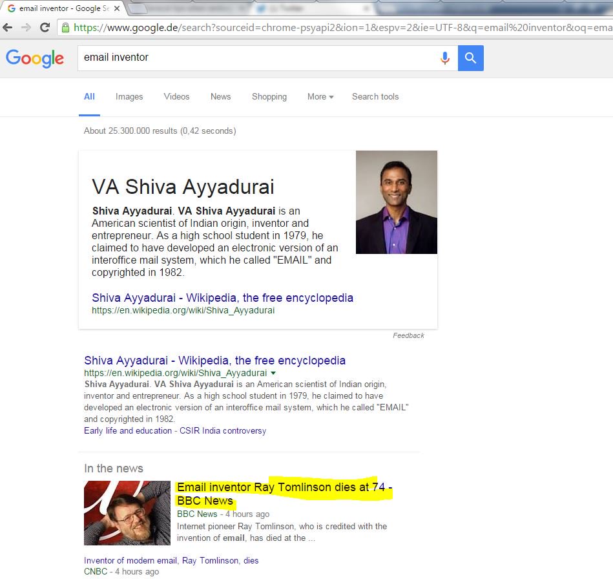Viewport: 613px width, 579px height.
Task: Click the blue magnifier search button
Action: point(471,58)
